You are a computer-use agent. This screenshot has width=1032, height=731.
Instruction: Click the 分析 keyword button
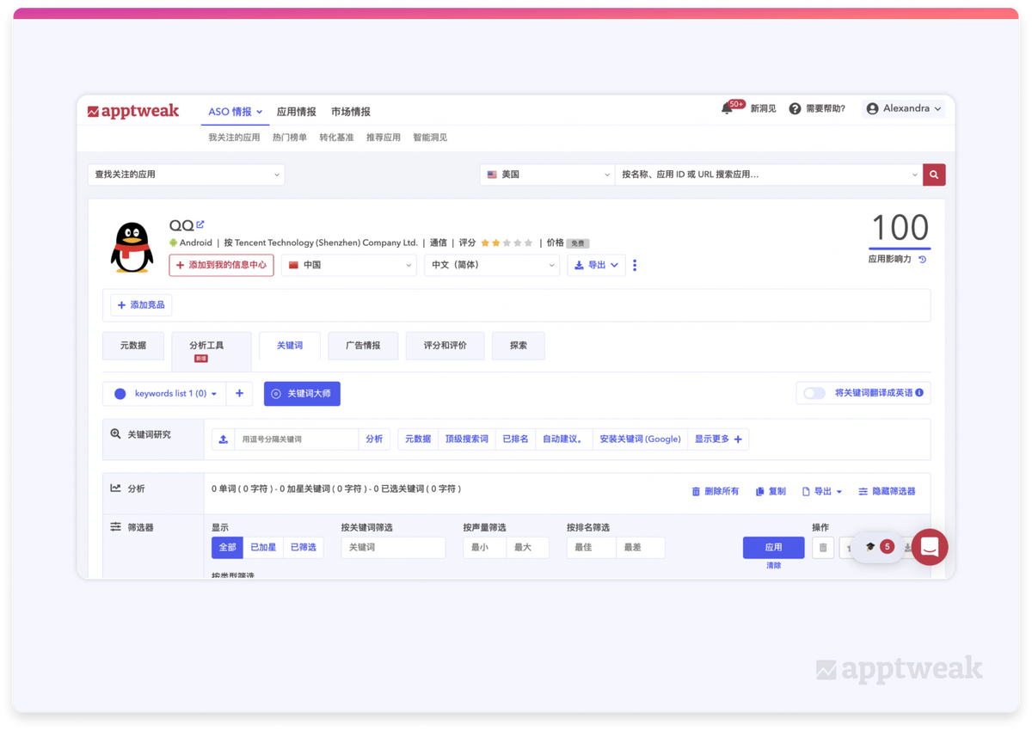pos(374,439)
